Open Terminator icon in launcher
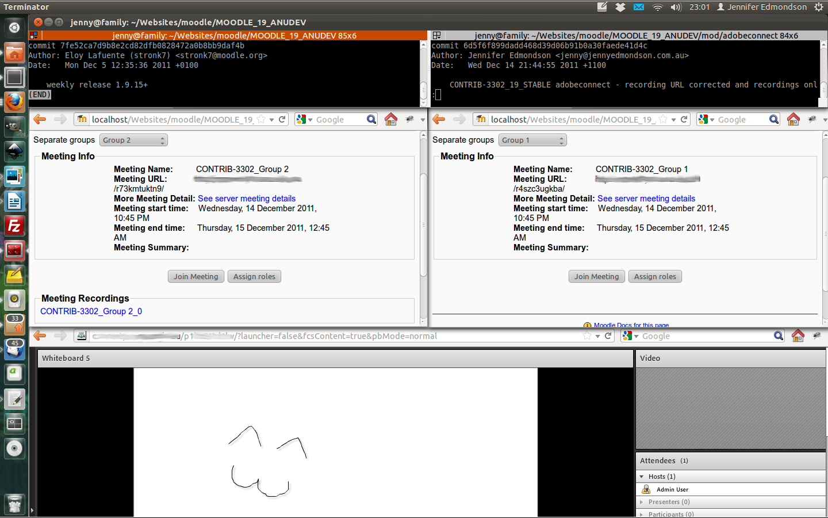This screenshot has height=518, width=828. point(14,250)
